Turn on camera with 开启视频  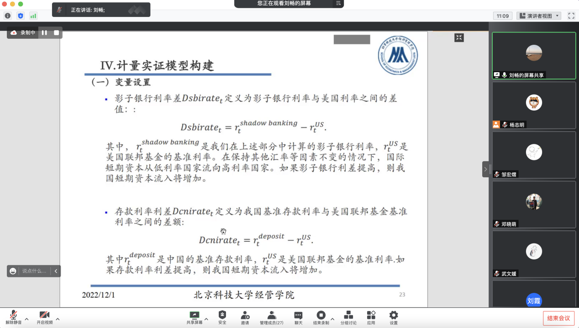[x=44, y=317]
